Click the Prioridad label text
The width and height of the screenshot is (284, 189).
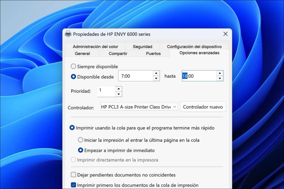[x=81, y=91]
